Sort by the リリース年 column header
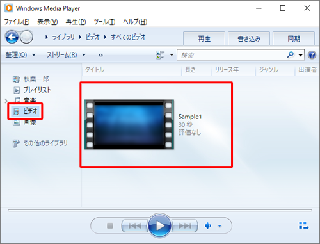The width and height of the screenshot is (320, 244). (234, 70)
